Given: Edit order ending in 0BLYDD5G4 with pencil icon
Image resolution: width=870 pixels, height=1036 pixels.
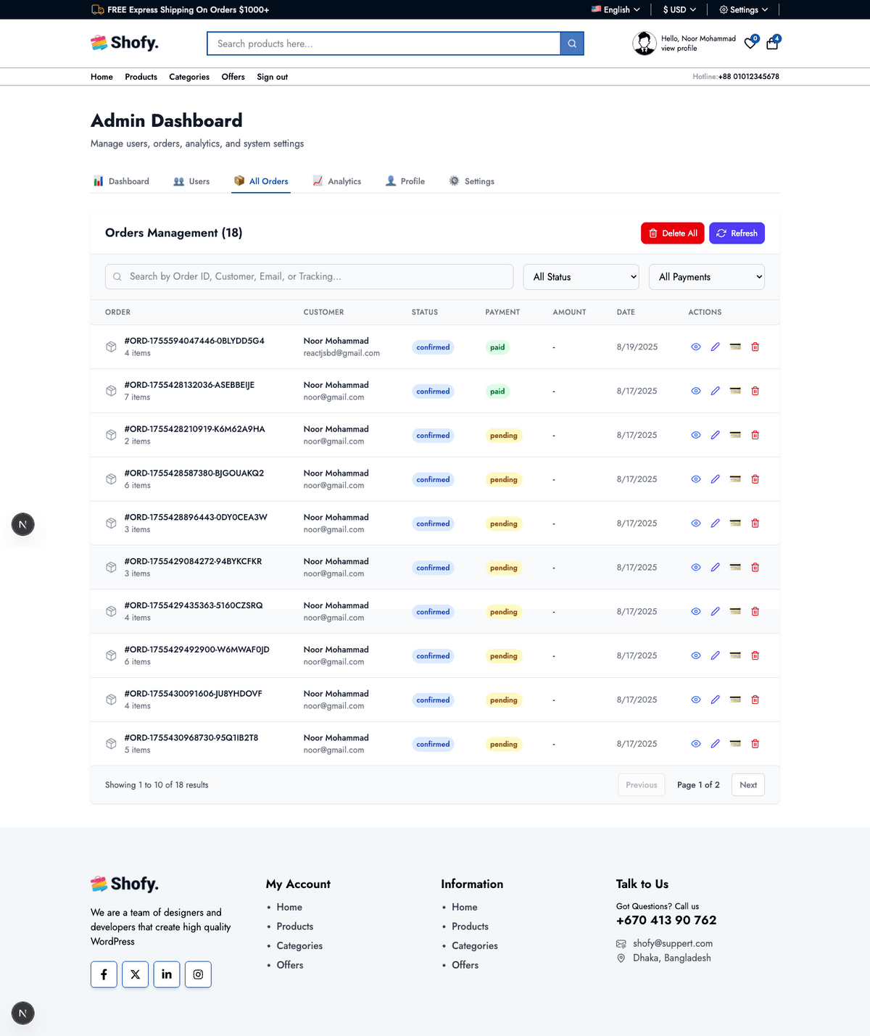Looking at the screenshot, I should (715, 347).
